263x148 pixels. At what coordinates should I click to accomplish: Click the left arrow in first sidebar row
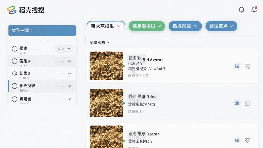pos(59,49)
